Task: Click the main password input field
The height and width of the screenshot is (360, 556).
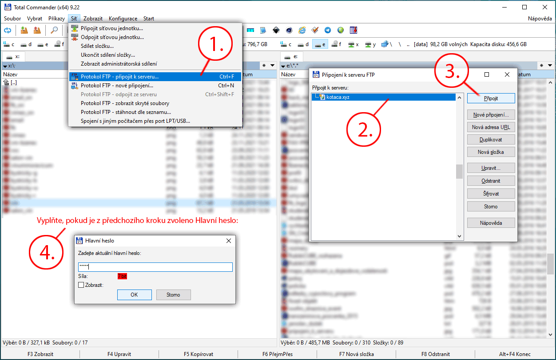Action: coord(155,267)
